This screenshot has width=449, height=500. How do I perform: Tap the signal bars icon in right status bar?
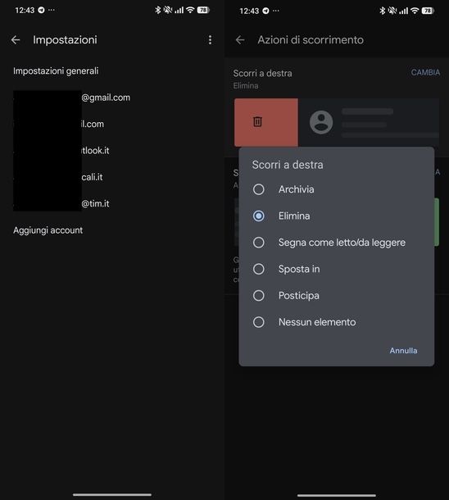[x=403, y=11]
